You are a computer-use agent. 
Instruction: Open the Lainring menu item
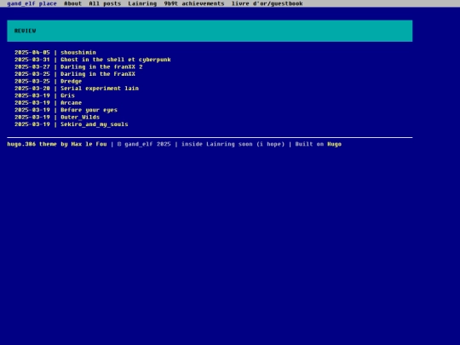pos(142,3)
